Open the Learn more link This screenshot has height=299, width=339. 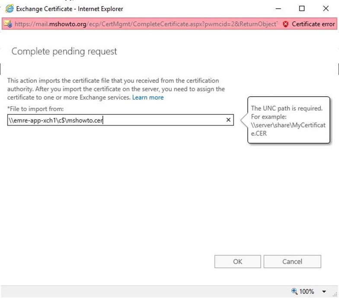coord(148,97)
